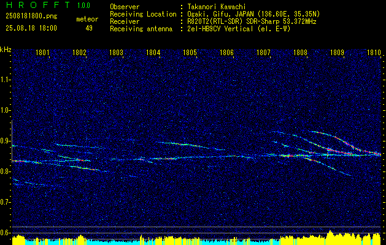Image resolution: width=386 pixels, height=245 pixels.
Task: Click the timestamp 25.08.18 18:00
Action: coord(31,28)
